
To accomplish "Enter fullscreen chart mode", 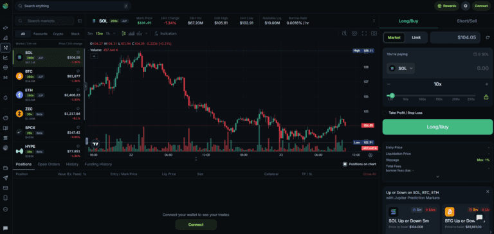I will pos(364,33).
